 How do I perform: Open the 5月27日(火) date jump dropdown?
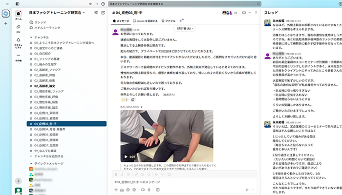point(185,28)
